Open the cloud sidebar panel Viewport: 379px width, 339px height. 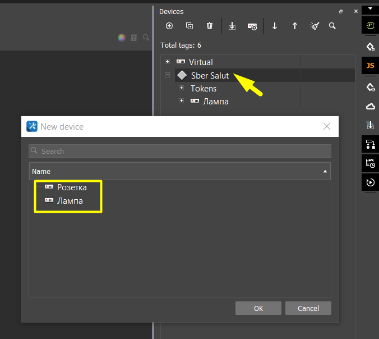370,106
